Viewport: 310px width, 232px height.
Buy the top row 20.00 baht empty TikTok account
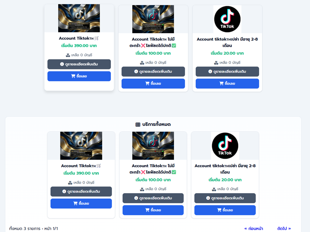[227, 84]
